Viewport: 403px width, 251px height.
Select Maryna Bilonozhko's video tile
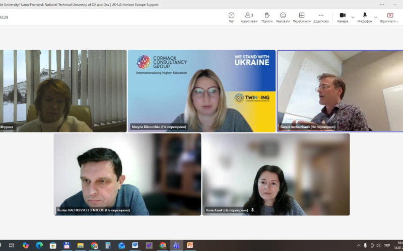[x=201, y=90]
